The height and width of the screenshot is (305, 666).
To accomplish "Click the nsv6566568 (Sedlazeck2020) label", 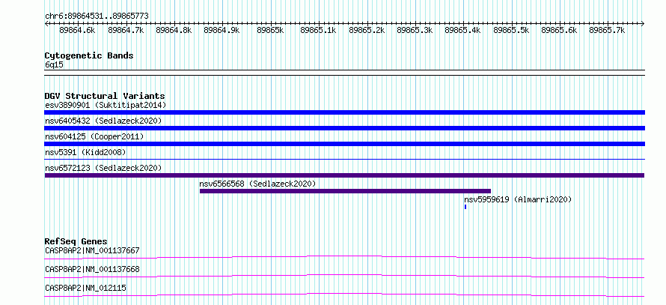I will [258, 184].
